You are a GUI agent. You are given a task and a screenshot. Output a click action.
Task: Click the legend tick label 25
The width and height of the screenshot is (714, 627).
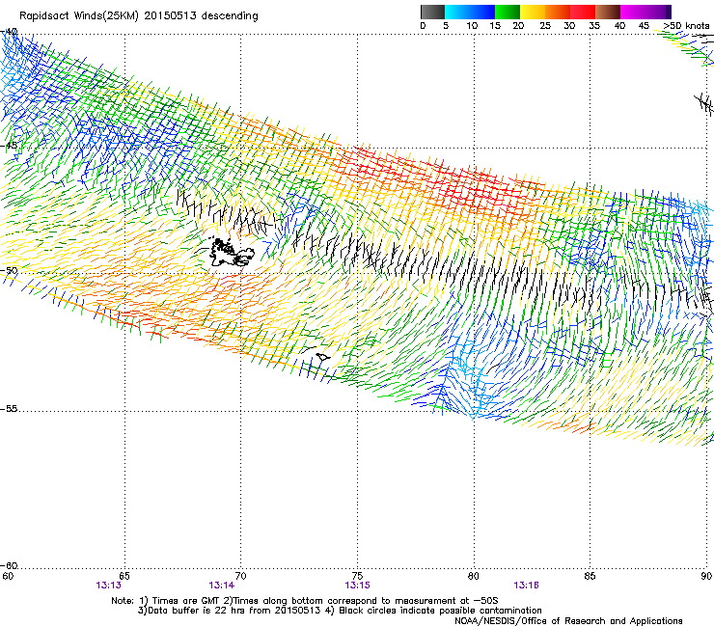click(x=545, y=26)
